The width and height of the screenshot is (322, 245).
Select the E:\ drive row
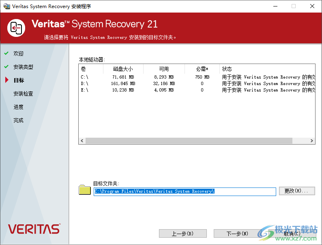(197, 90)
